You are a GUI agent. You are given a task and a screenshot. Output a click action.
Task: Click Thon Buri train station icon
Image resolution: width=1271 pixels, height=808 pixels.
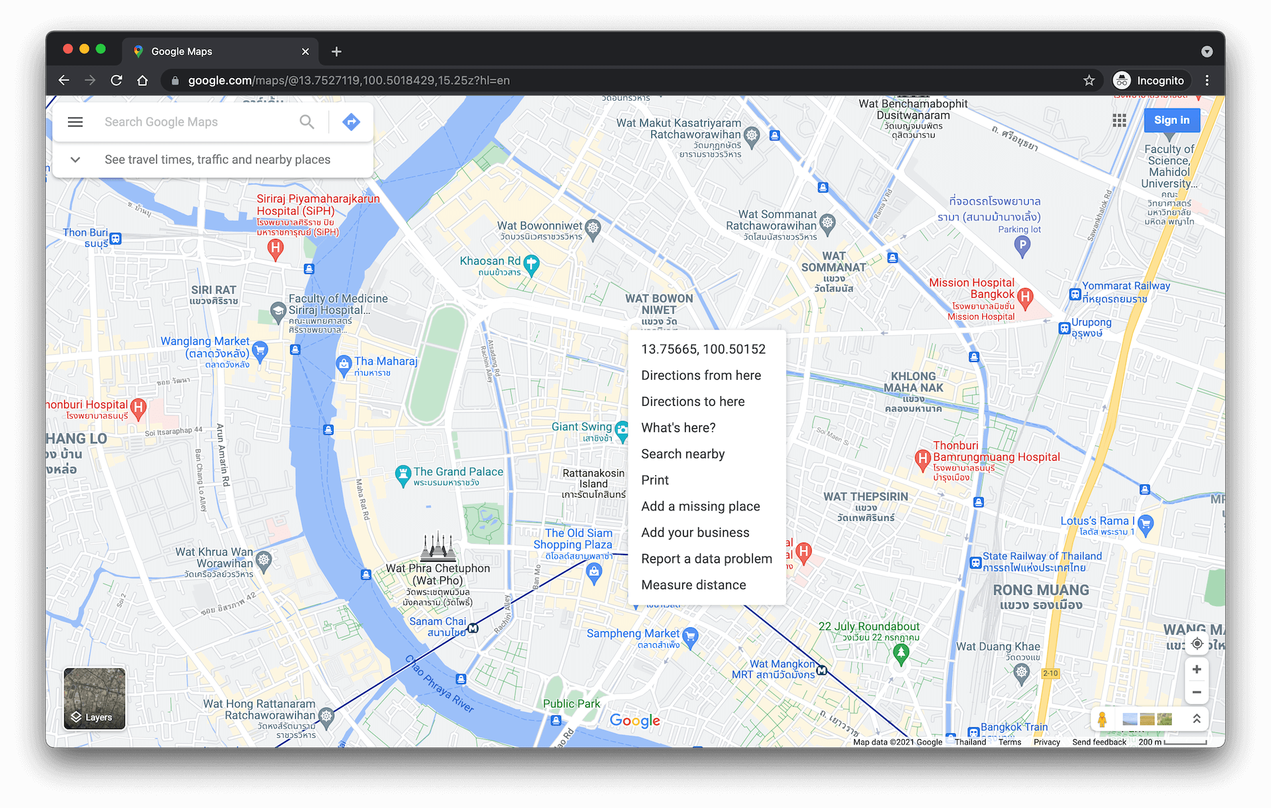pyautogui.click(x=116, y=238)
